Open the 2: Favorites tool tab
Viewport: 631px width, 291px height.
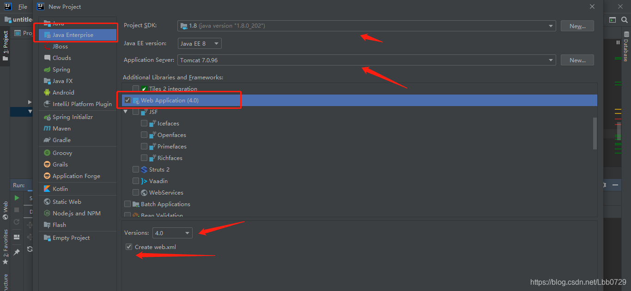(x=6, y=247)
